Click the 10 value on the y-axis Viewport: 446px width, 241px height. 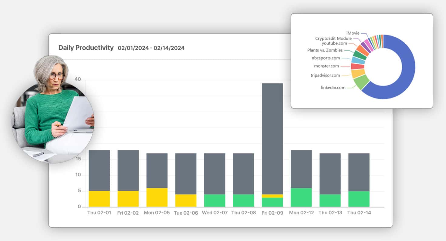coord(78,175)
